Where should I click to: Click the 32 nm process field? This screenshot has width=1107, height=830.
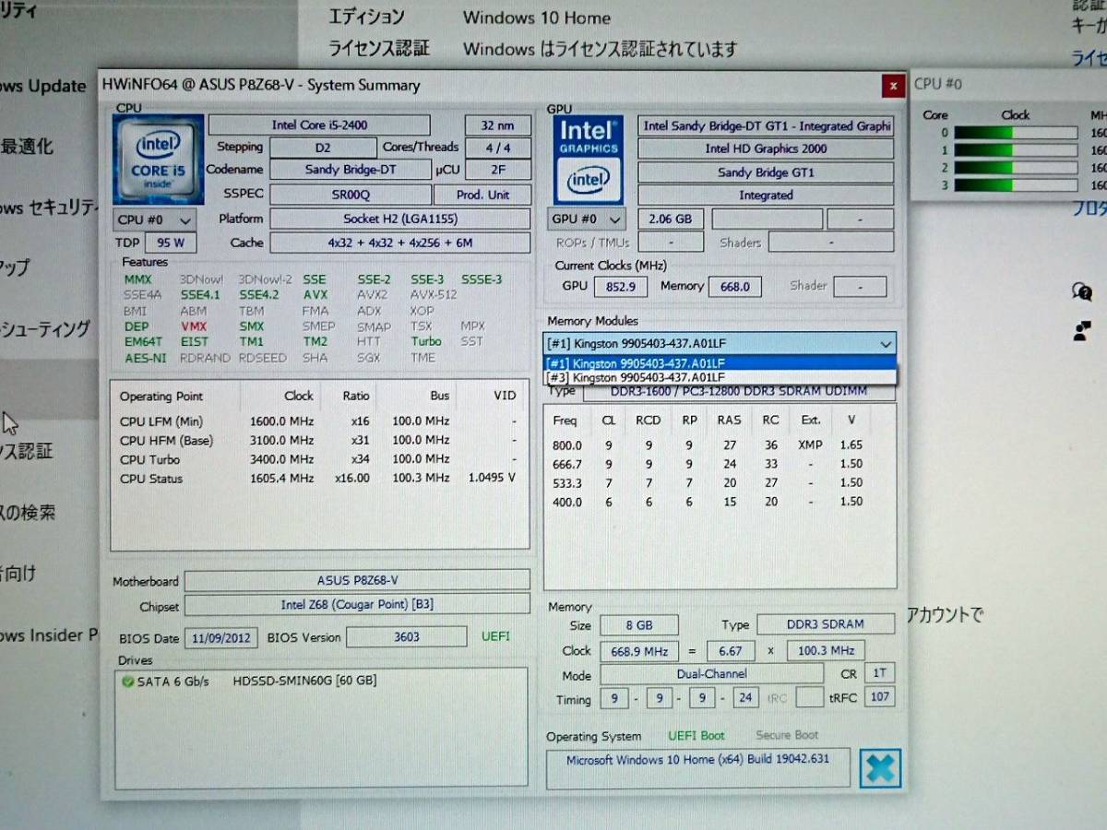click(498, 125)
